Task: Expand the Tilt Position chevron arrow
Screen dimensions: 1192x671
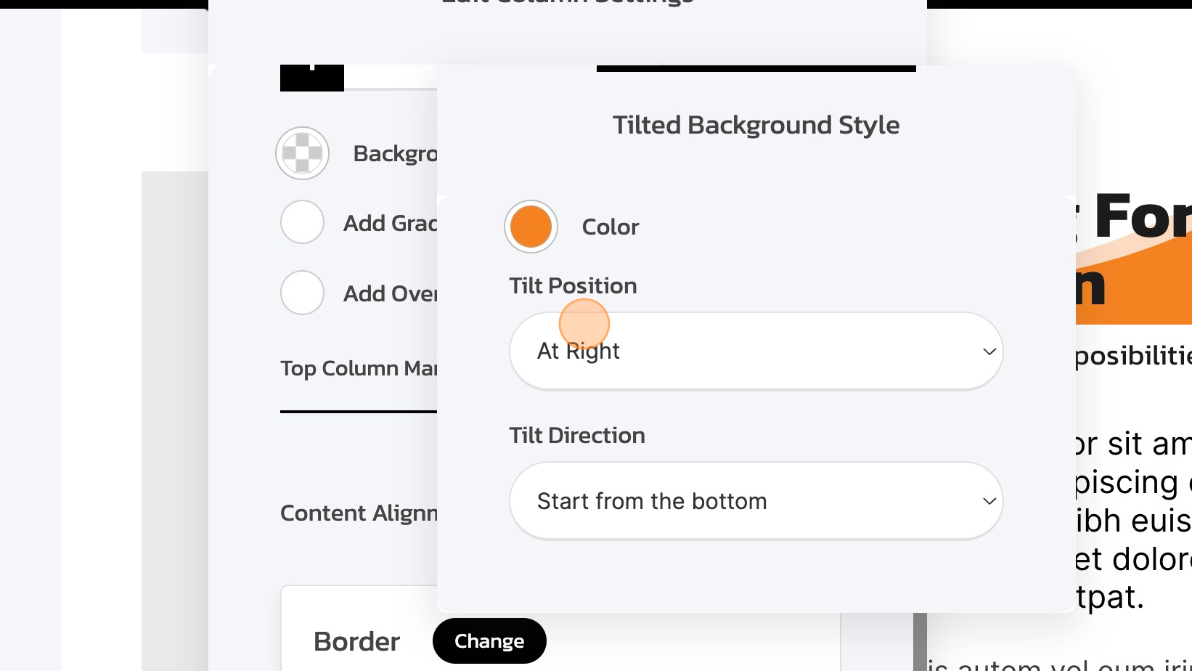Action: coord(989,351)
